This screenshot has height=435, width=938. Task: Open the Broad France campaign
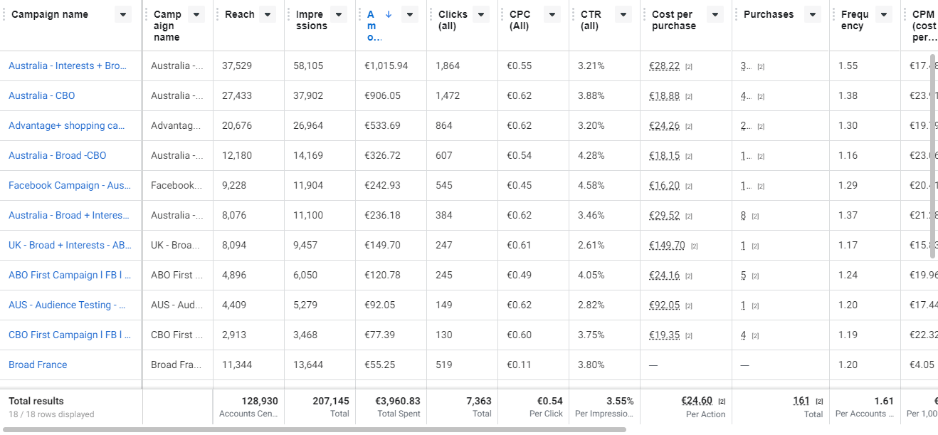pyautogui.click(x=38, y=365)
